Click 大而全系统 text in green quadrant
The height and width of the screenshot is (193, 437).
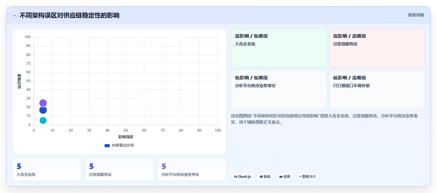click(x=245, y=44)
